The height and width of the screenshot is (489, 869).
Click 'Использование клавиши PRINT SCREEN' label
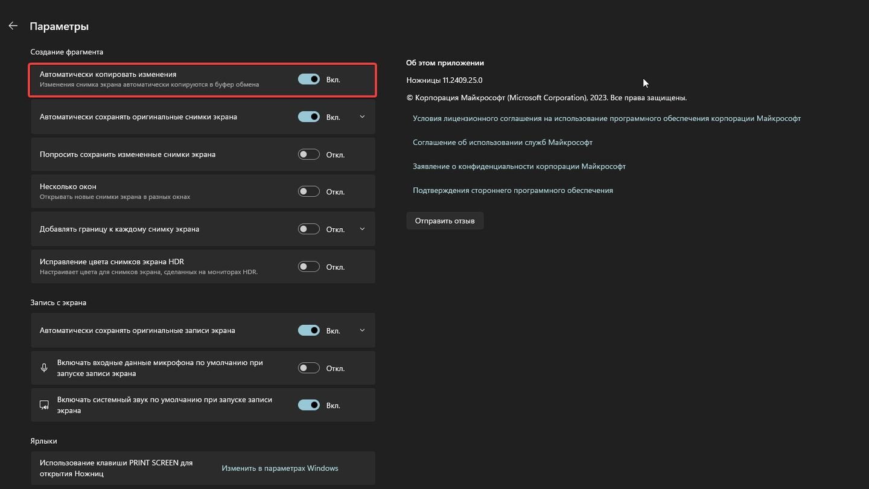pyautogui.click(x=116, y=468)
